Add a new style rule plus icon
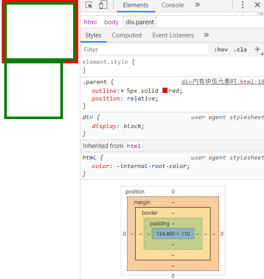This screenshot has height=279, width=264. coord(257,49)
